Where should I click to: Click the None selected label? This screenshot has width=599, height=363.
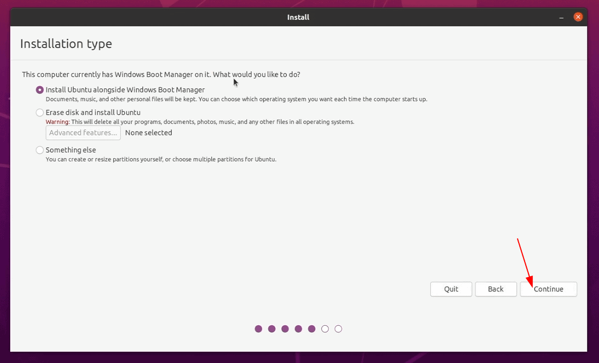[x=148, y=133]
